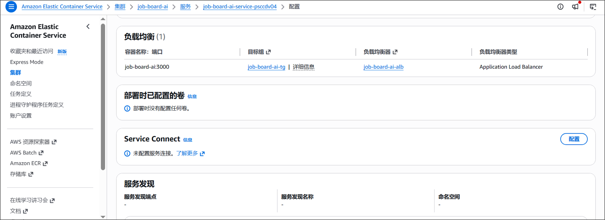Open the announcements megaphone icon
This screenshot has width=605, height=220.
[575, 7]
